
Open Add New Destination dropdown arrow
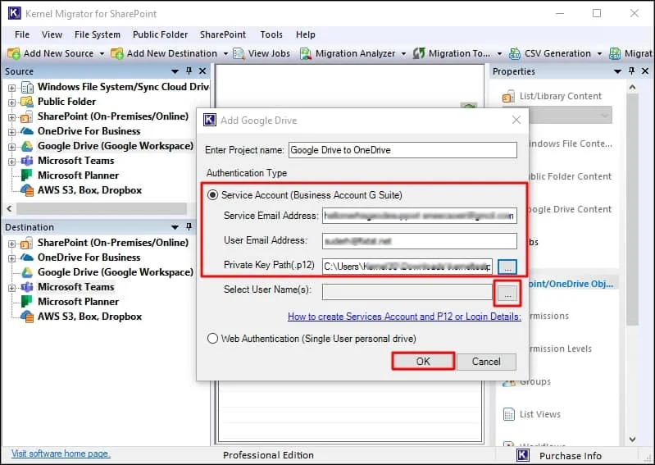225,54
